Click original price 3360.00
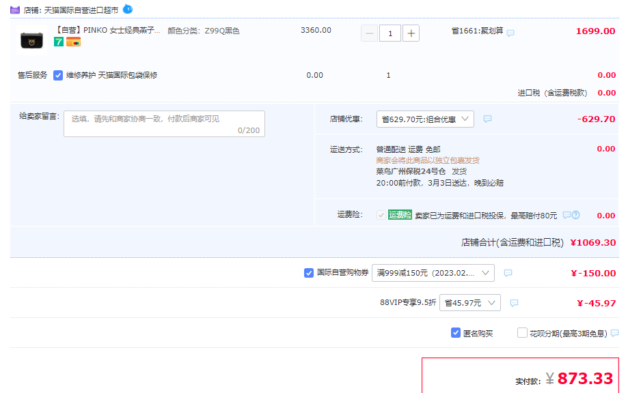 point(316,31)
